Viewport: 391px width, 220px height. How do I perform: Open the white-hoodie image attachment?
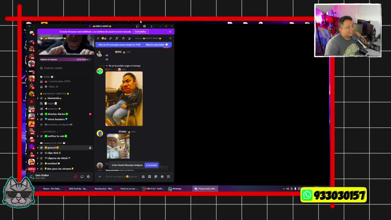coord(118,146)
